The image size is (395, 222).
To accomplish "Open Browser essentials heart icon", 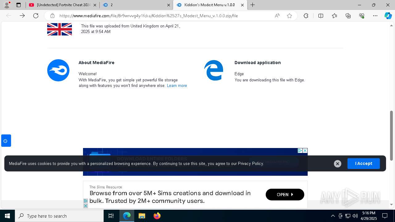I will 362,16.
